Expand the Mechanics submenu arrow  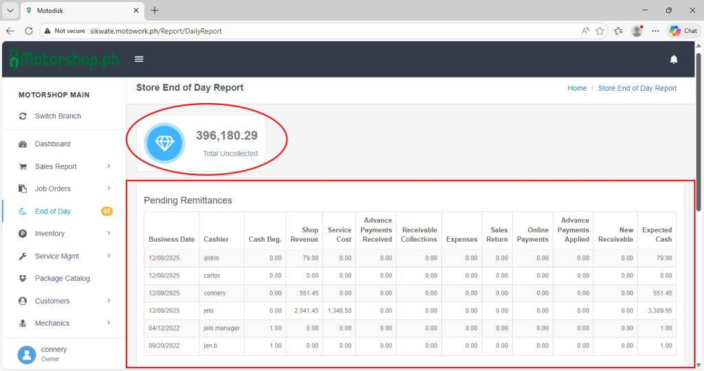[x=109, y=323]
